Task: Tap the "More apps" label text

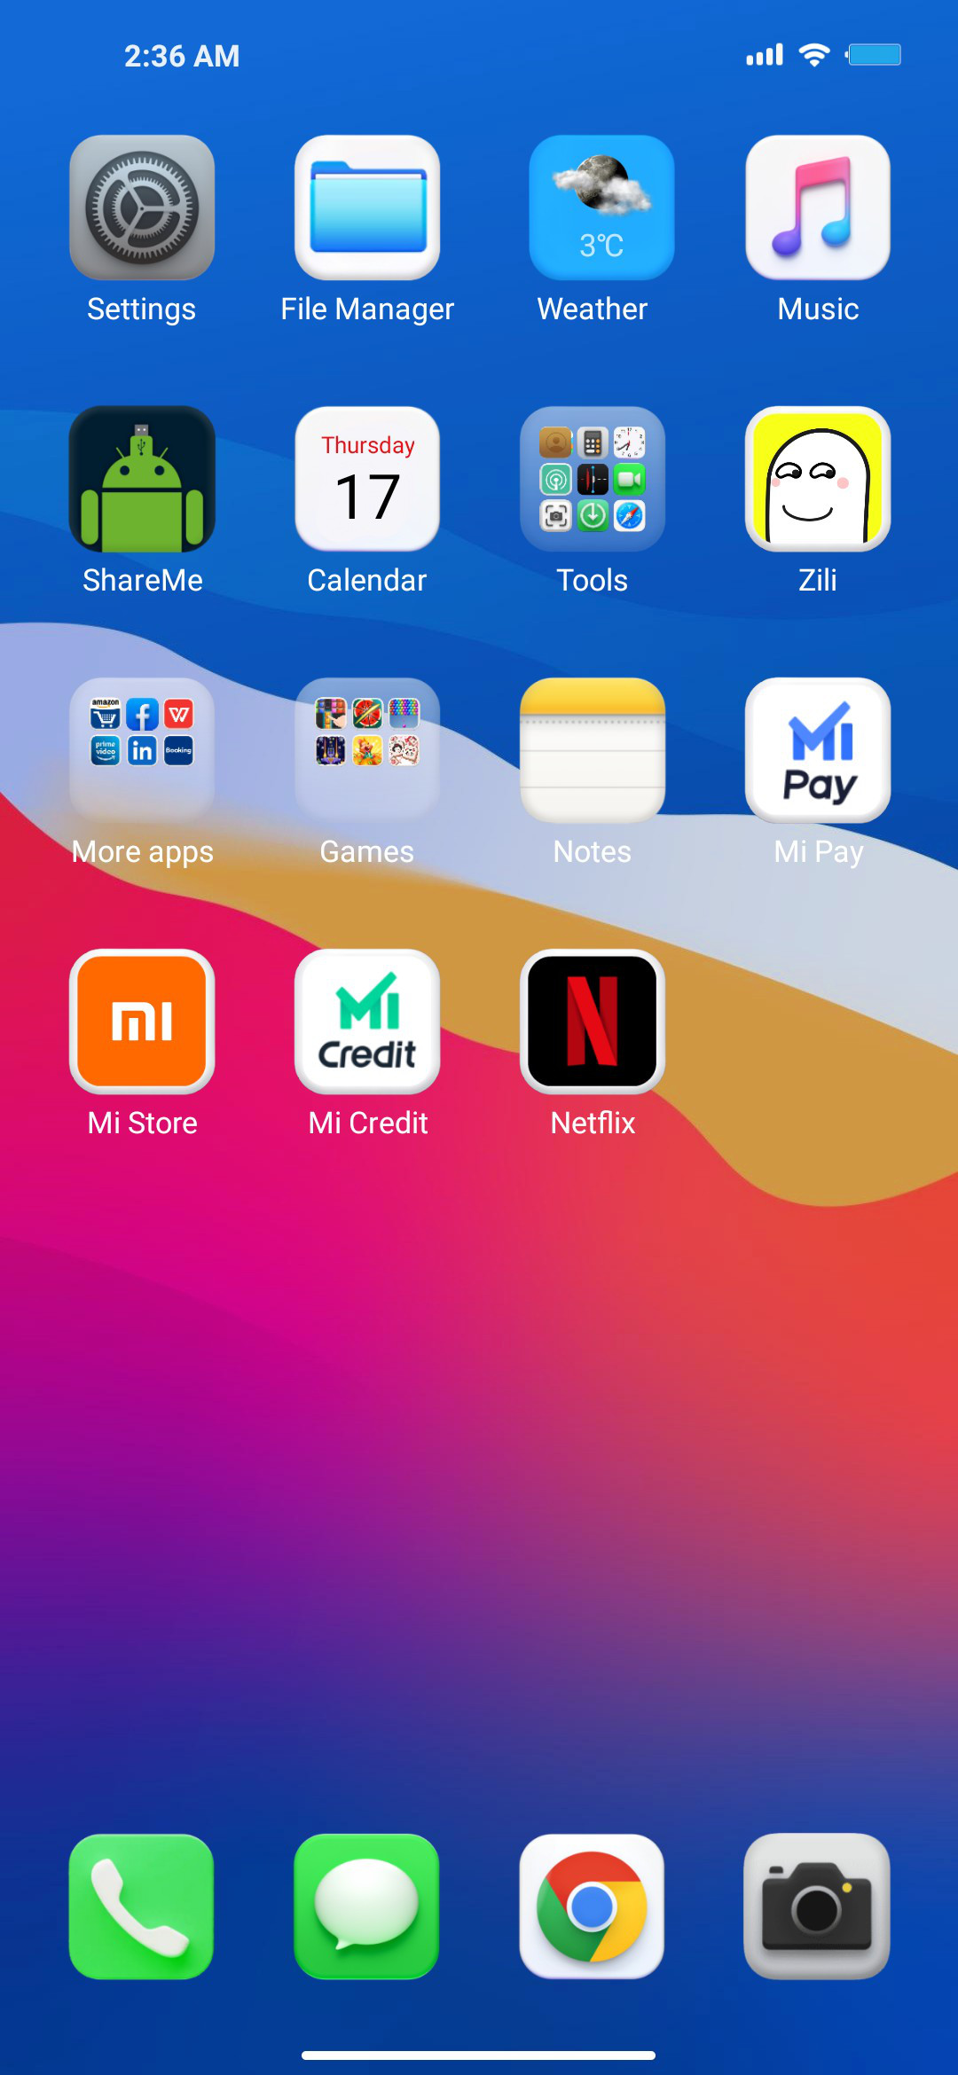Action: click(x=143, y=852)
